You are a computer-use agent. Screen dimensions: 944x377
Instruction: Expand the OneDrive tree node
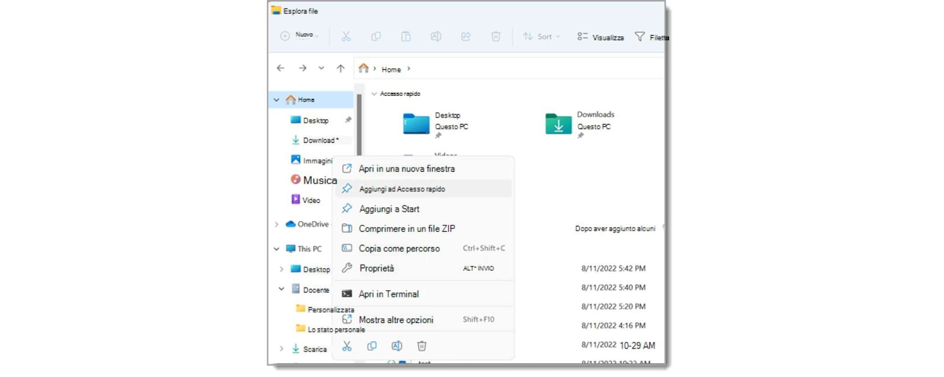(x=277, y=225)
